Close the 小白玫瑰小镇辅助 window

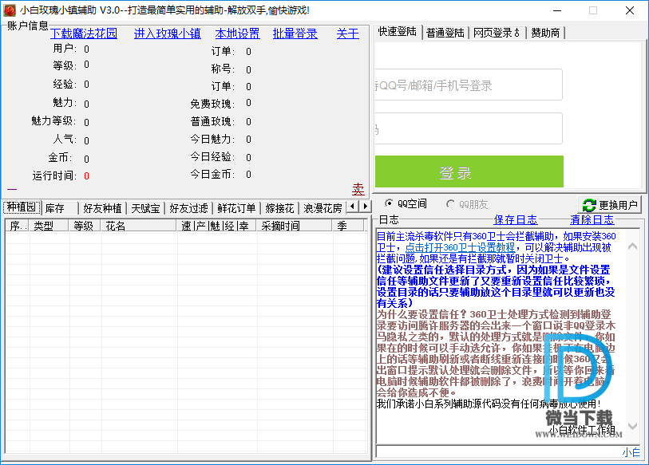click(630, 10)
